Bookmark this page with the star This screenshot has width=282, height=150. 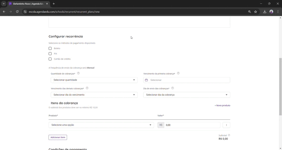pos(255,12)
